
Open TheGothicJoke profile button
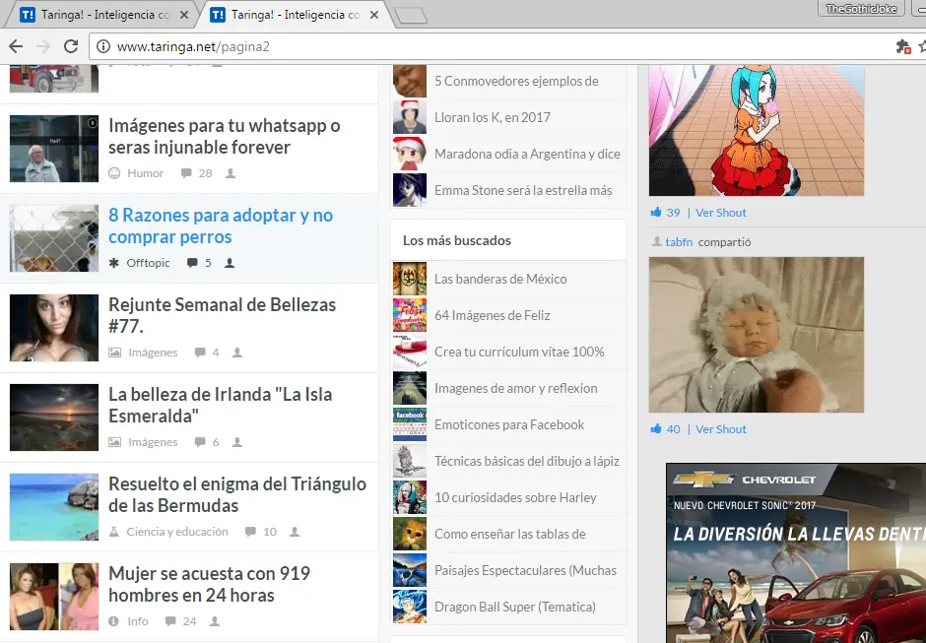(861, 8)
